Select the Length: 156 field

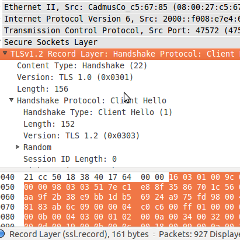tap(43, 89)
